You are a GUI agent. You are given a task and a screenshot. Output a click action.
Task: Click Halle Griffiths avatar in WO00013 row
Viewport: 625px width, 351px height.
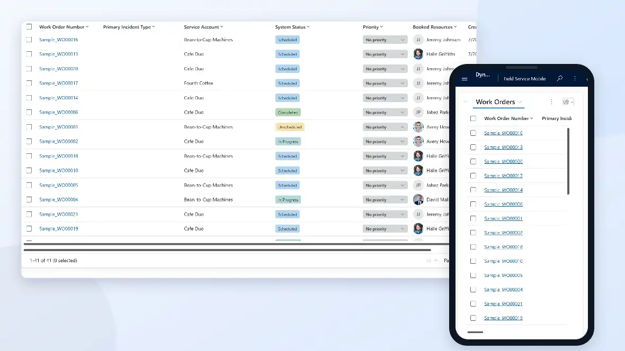point(418,54)
